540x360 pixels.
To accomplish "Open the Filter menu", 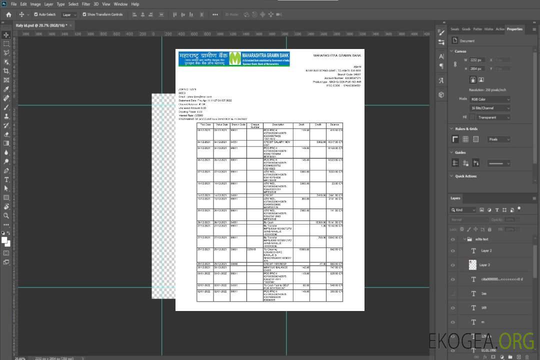I will (x=86, y=4).
